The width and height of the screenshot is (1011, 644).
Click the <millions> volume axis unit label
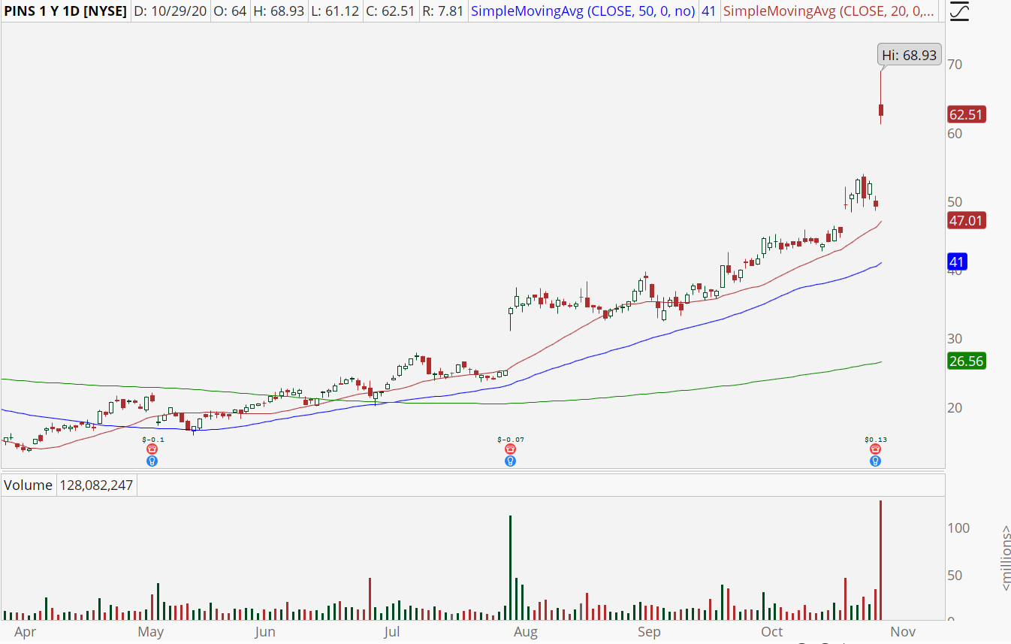point(1005,557)
